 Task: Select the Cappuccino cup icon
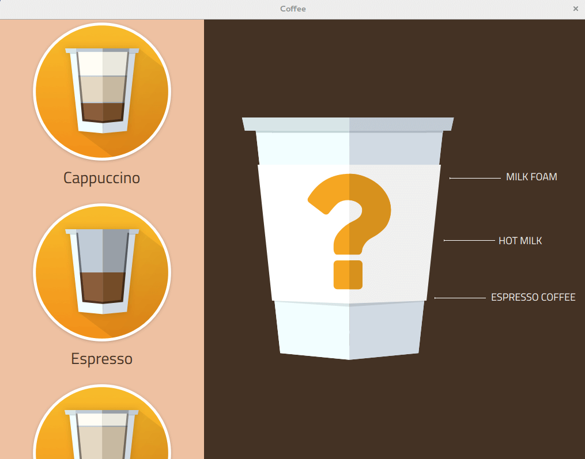coord(102,91)
